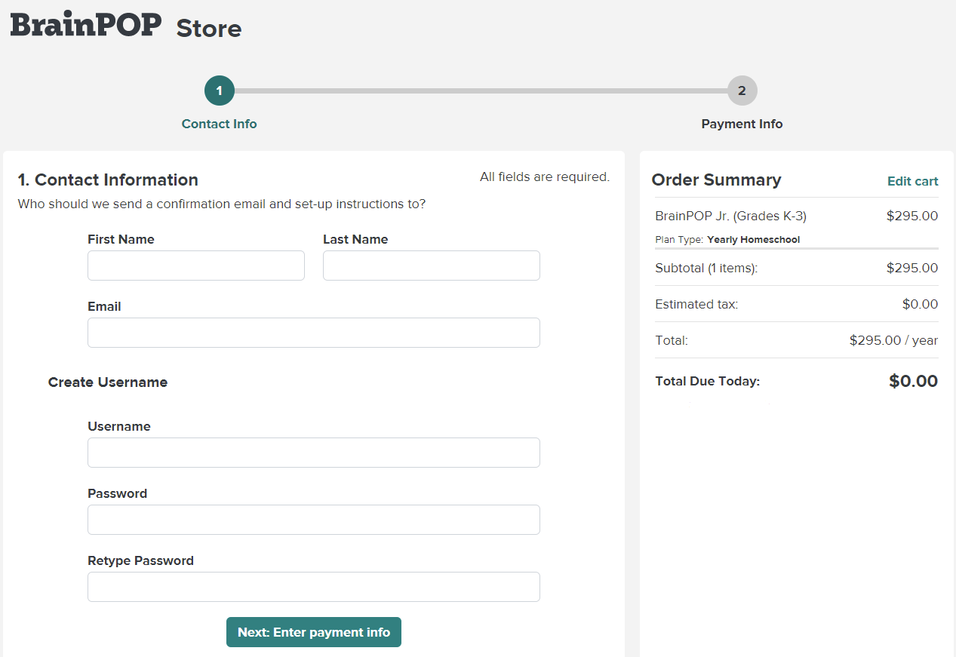Viewport: 956px width, 657px height.
Task: Open the Edit cart link
Action: pyautogui.click(x=913, y=181)
